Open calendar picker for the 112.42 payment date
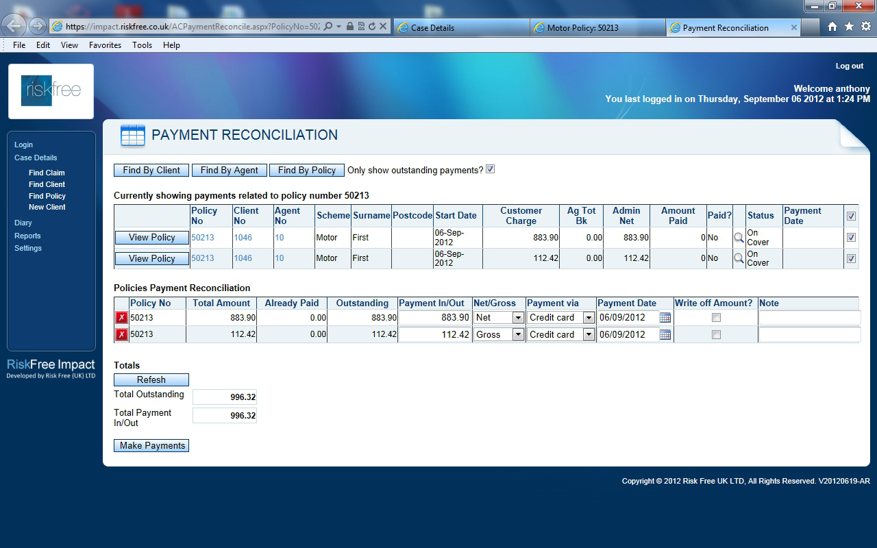877x548 pixels. (x=665, y=334)
